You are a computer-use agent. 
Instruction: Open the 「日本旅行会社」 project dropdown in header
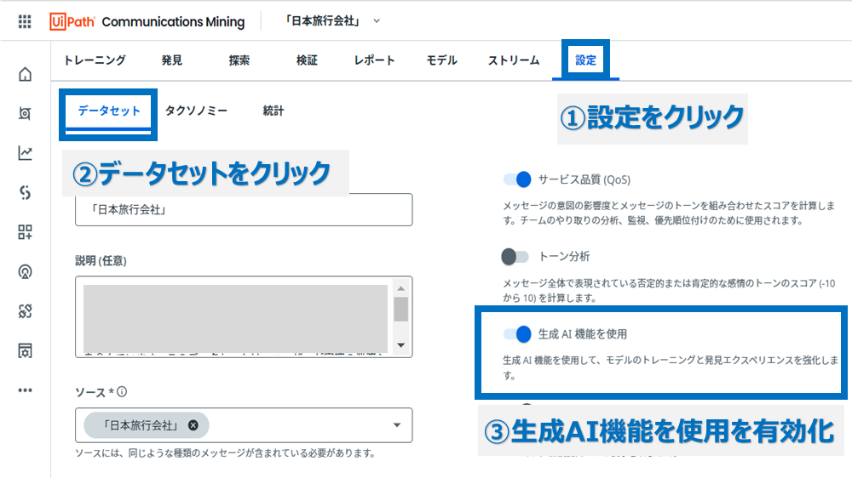(332, 21)
